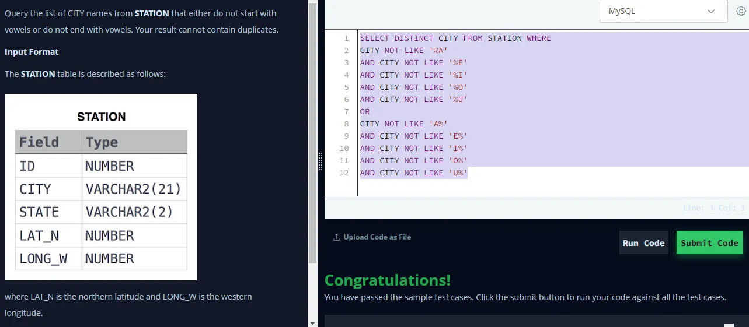Click line number 1 in the editor gutter
The width and height of the screenshot is (749, 327).
click(x=346, y=38)
